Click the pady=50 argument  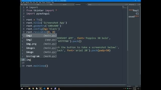click(x=104, y=50)
